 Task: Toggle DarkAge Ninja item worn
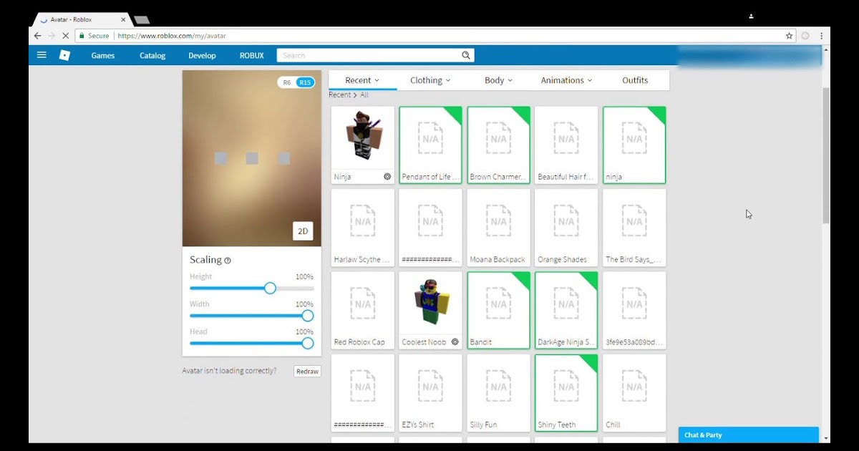coord(566,310)
